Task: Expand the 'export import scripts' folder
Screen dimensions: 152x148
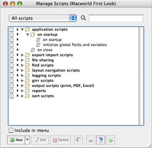Action: pyautogui.click(x=22, y=55)
